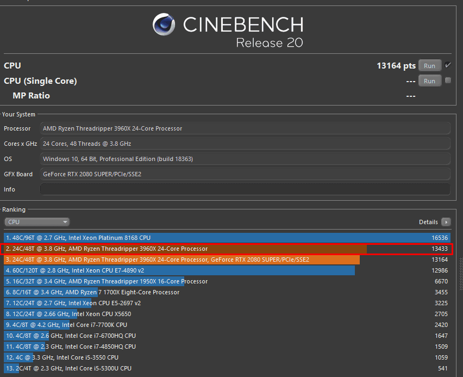
Task: Select ranking row 7 Xeon E5-2697 v2
Action: [227, 303]
